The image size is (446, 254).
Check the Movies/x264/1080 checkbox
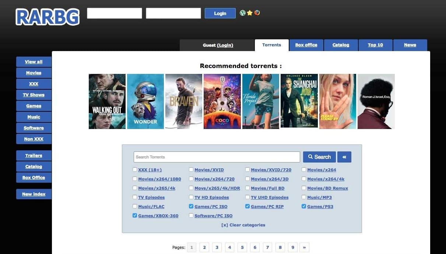tap(135, 179)
